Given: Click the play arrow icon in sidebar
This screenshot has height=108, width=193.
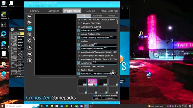Looking at the screenshot, I should pos(30,47).
